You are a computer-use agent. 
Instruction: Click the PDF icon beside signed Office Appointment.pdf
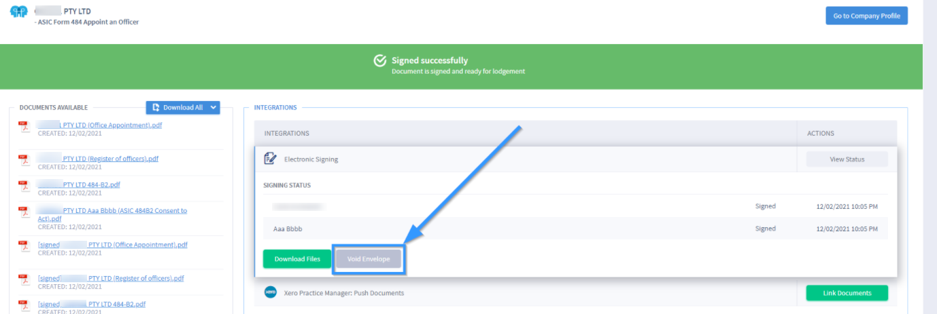pyautogui.click(x=24, y=246)
